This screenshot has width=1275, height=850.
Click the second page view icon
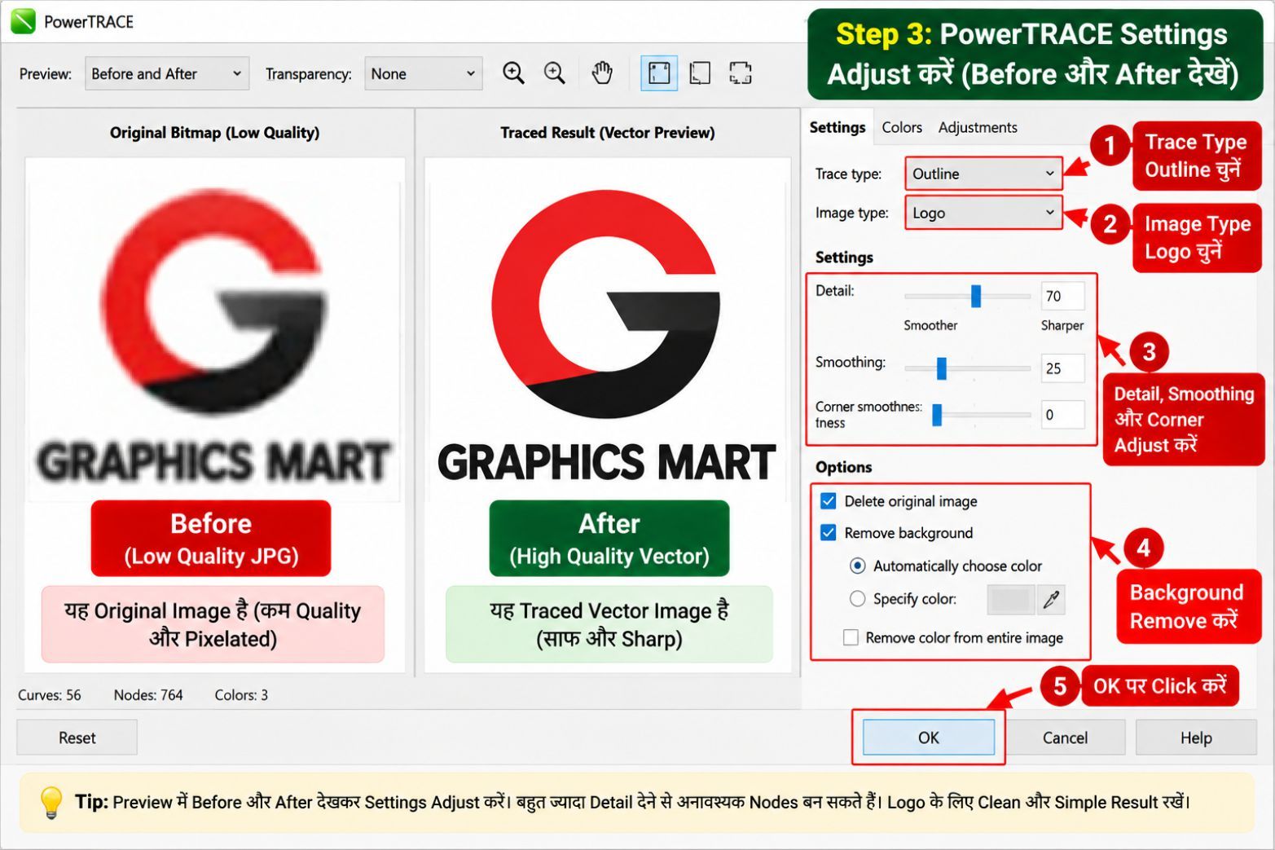coord(700,73)
